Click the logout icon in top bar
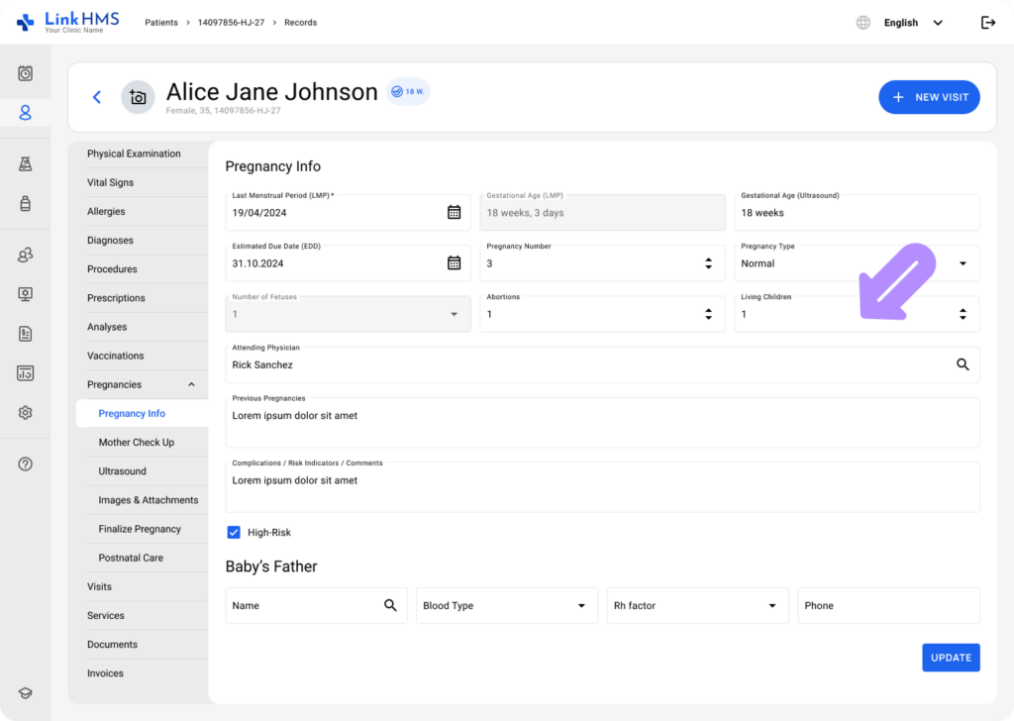Screen dimensions: 1014x721 987,23
